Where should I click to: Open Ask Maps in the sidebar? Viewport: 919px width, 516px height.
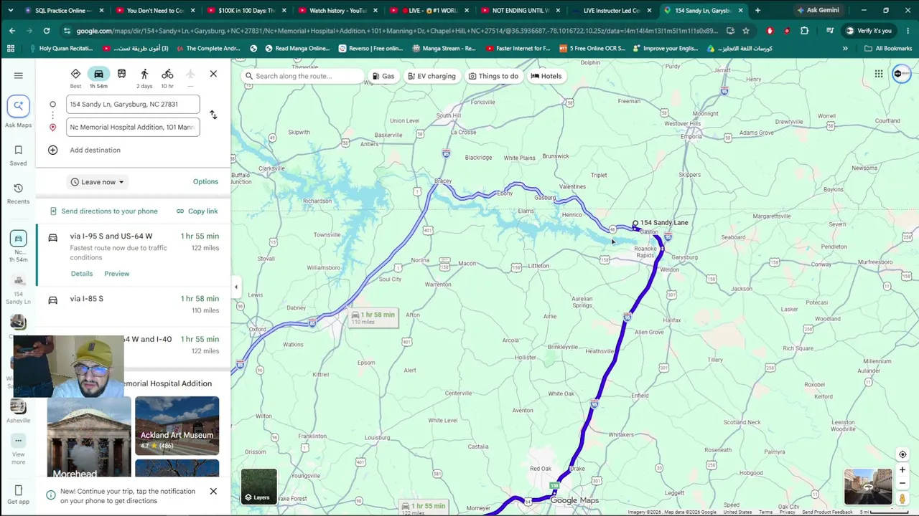tap(19, 113)
